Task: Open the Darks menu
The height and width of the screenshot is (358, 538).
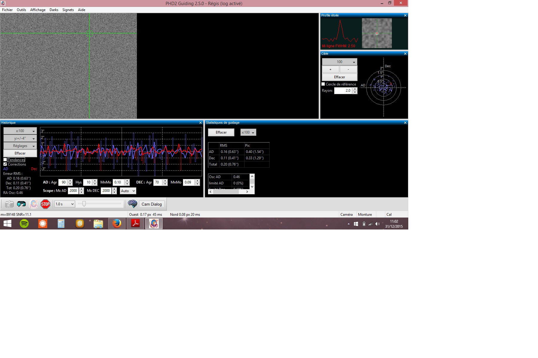Action: pyautogui.click(x=54, y=10)
